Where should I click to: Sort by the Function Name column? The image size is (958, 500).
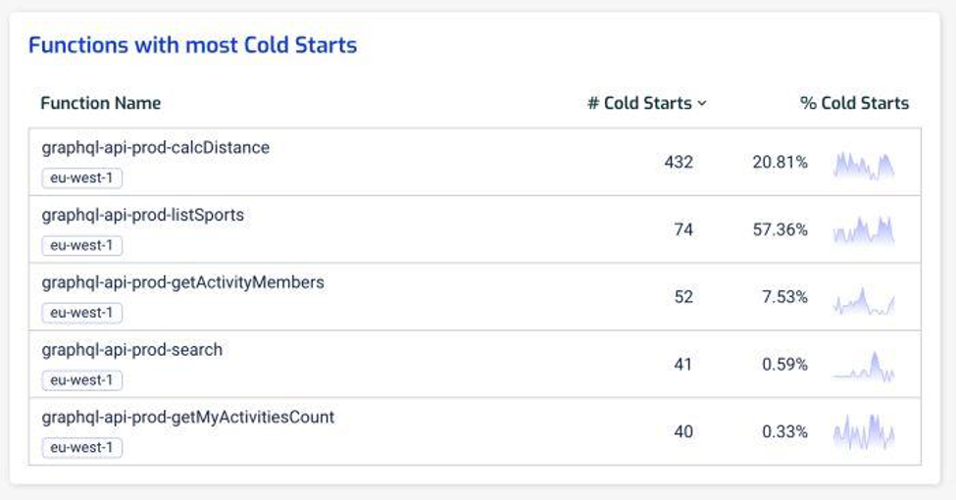point(100,103)
